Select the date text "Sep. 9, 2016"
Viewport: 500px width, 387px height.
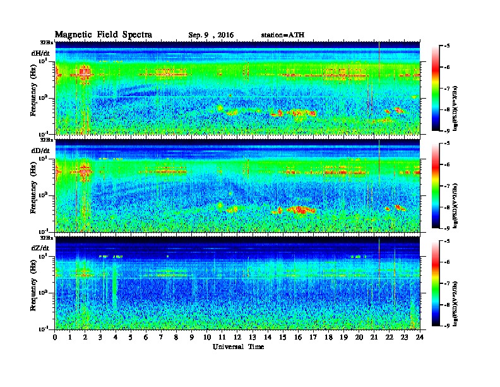[211, 35]
